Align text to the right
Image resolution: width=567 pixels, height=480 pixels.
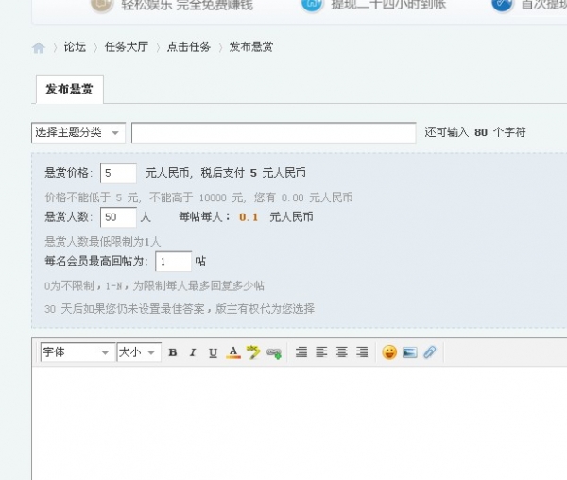tap(362, 352)
